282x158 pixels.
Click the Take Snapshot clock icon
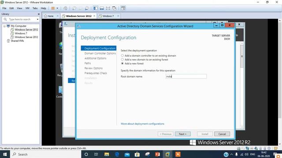[74, 8]
